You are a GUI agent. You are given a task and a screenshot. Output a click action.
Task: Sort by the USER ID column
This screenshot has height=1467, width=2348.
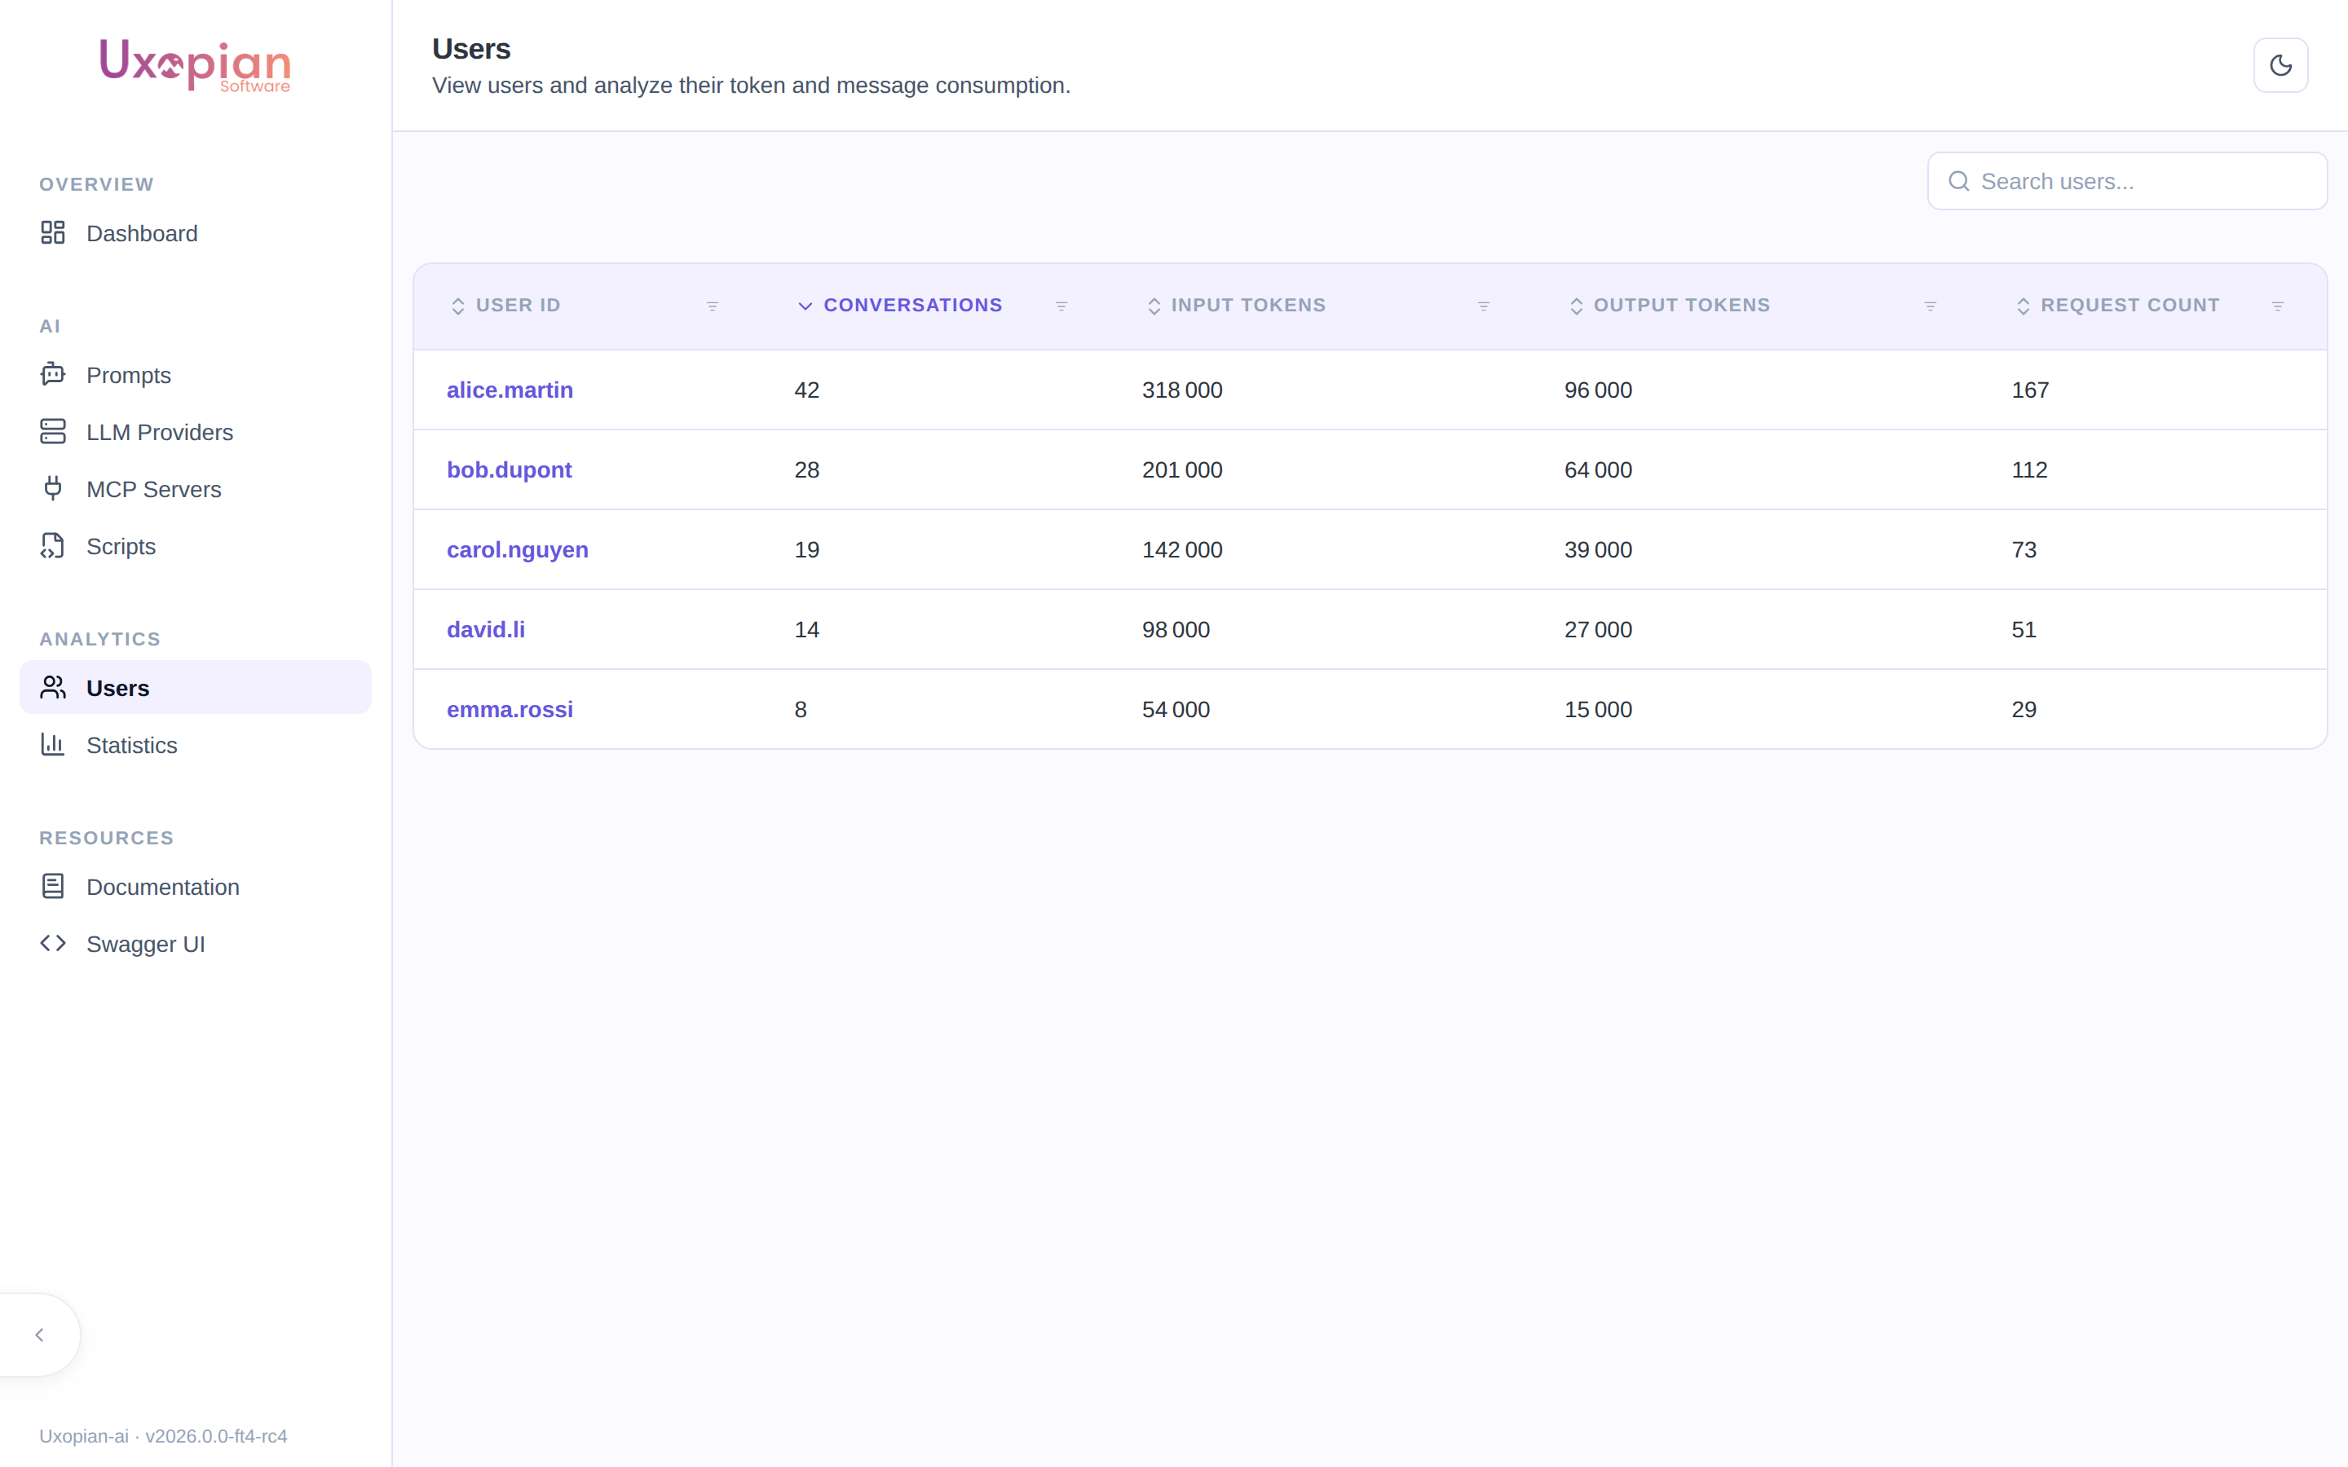pos(505,306)
